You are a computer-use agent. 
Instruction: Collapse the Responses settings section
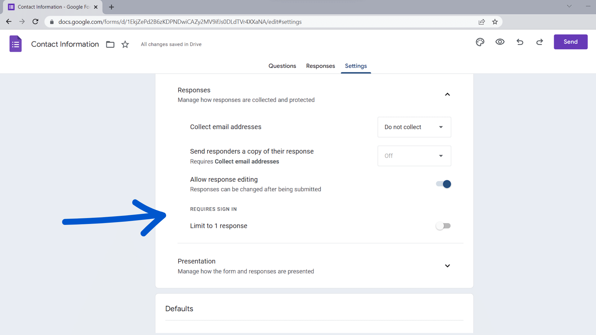(447, 94)
